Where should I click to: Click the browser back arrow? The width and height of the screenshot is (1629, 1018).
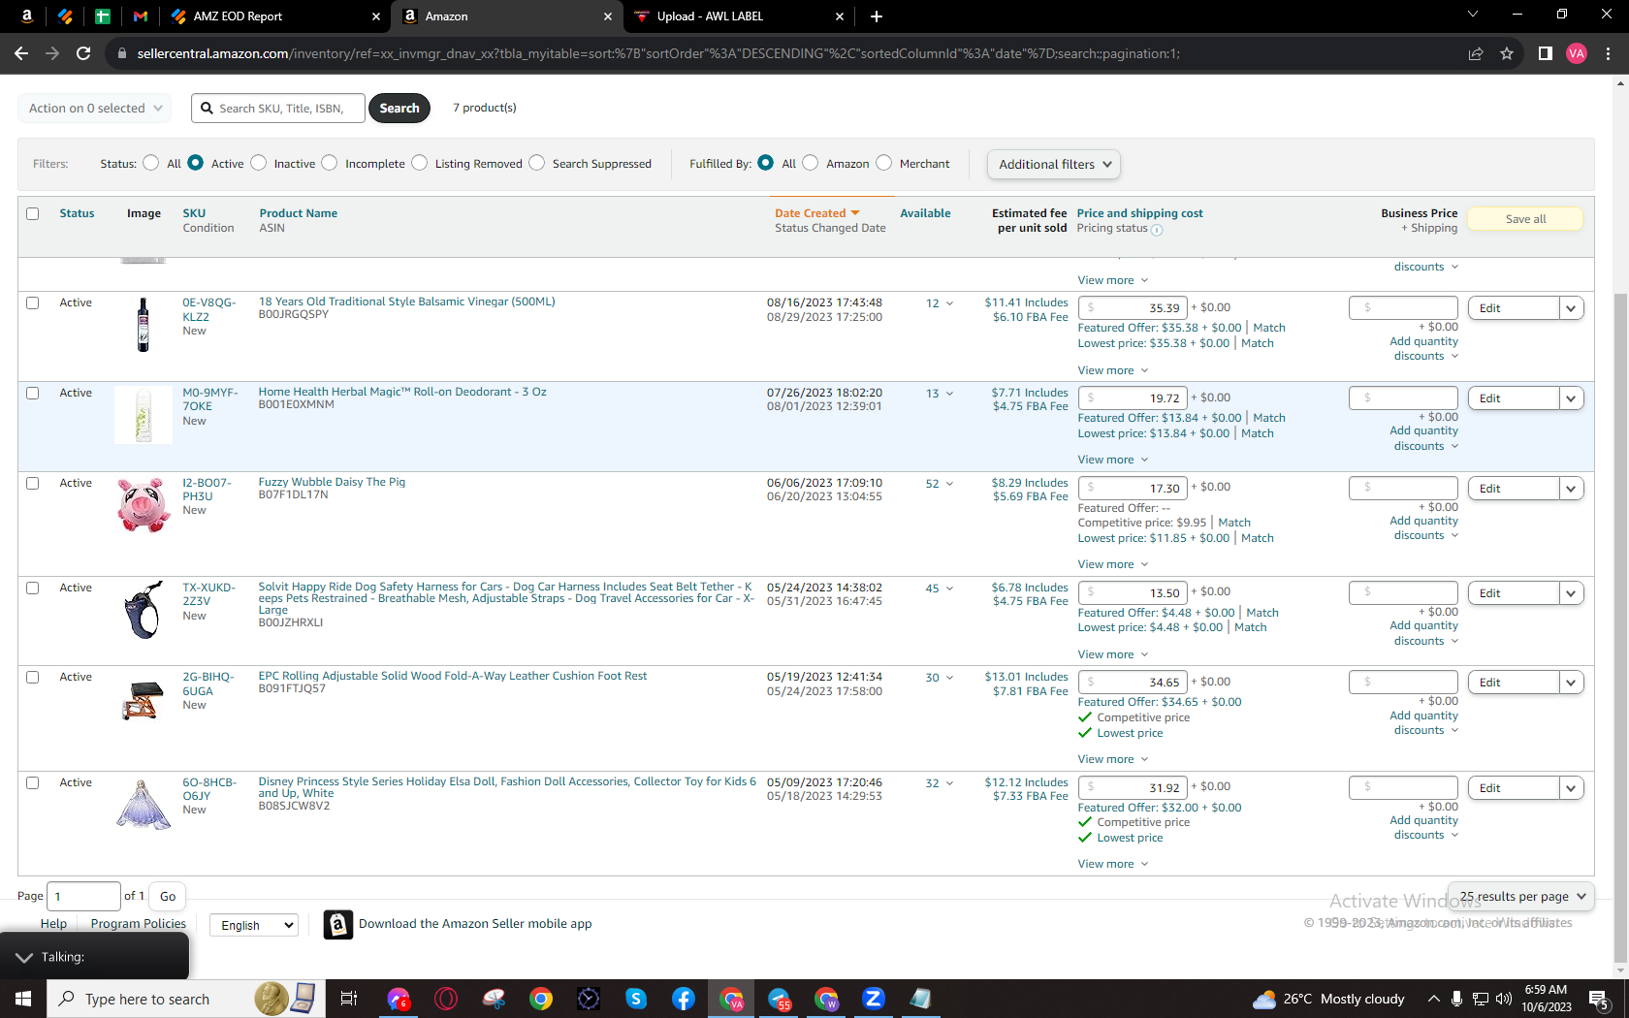click(x=21, y=53)
